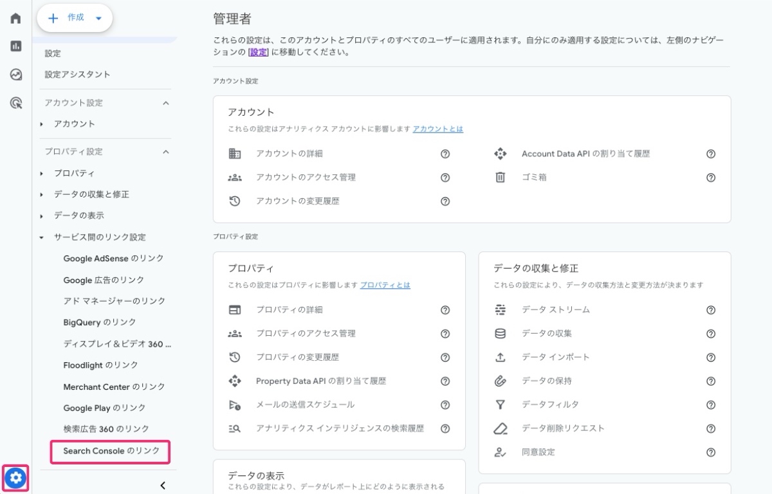Open the Explore icon in the sidebar
Viewport: 772px width, 494px height.
click(x=15, y=75)
